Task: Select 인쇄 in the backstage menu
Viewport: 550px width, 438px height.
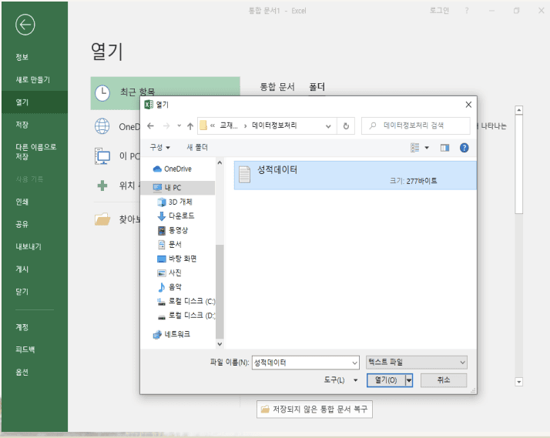Action: coord(22,202)
